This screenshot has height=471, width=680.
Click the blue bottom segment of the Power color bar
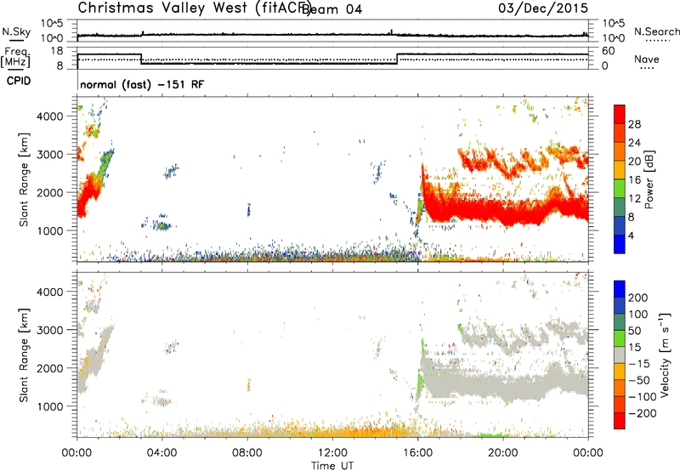(x=620, y=244)
